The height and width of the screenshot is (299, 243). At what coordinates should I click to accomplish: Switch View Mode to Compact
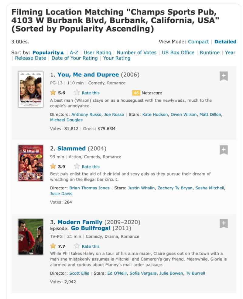point(198,42)
